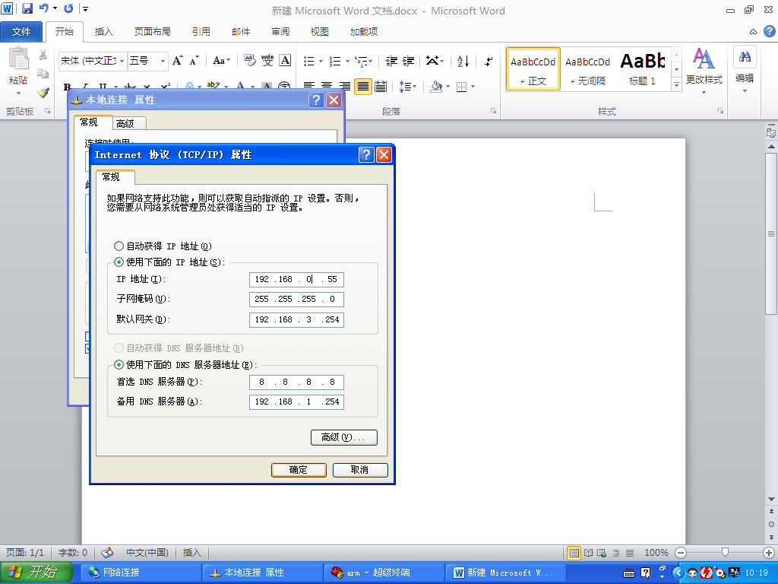Select 'Use the following DNS server addresses' radio
778x584 pixels.
(x=119, y=365)
